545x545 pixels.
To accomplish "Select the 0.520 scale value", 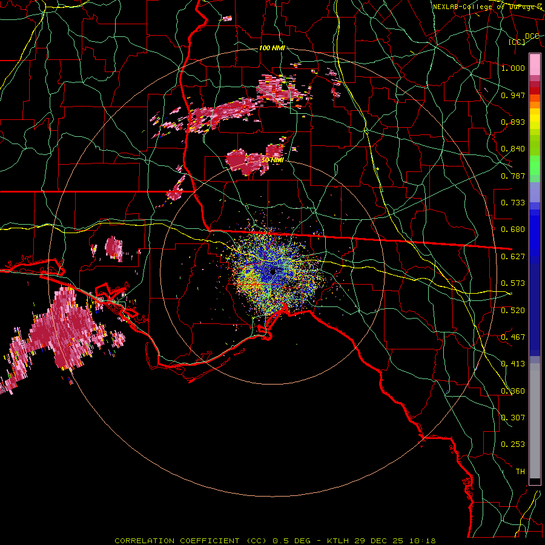I will [x=513, y=311].
